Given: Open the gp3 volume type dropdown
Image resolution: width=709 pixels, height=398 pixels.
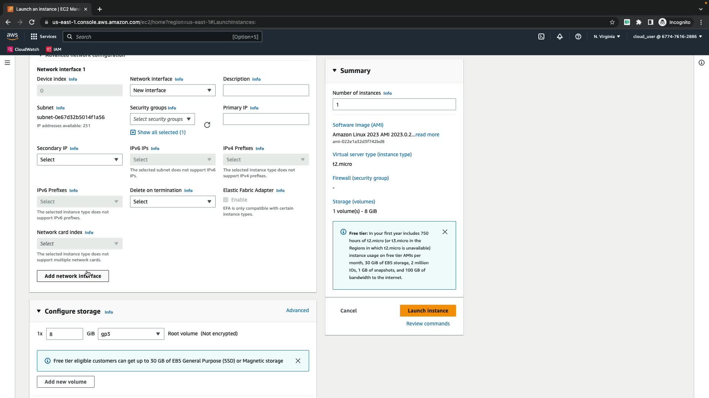Looking at the screenshot, I should click(131, 334).
